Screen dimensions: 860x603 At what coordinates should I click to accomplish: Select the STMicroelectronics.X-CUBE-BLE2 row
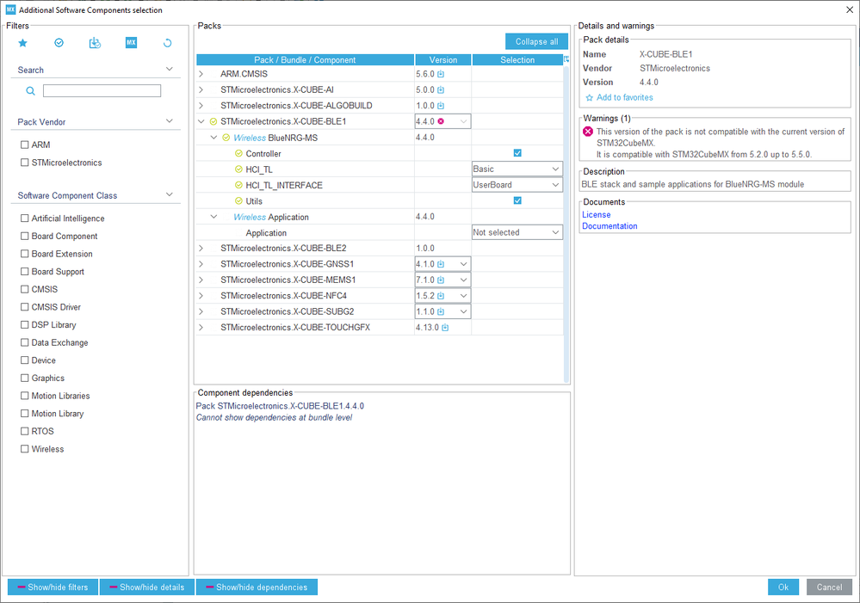coord(380,249)
